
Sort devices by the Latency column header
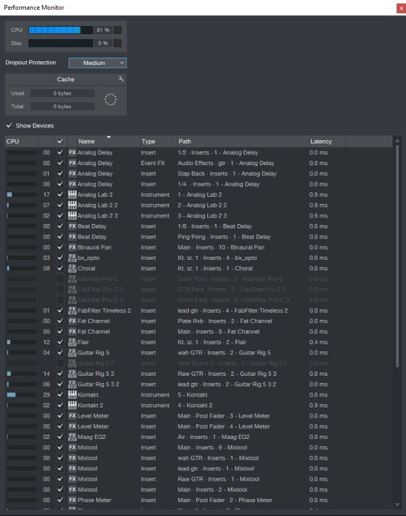click(327, 141)
